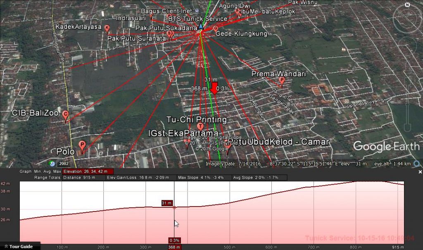
Task: Open the historical imagery clock icon
Action: coord(52,163)
